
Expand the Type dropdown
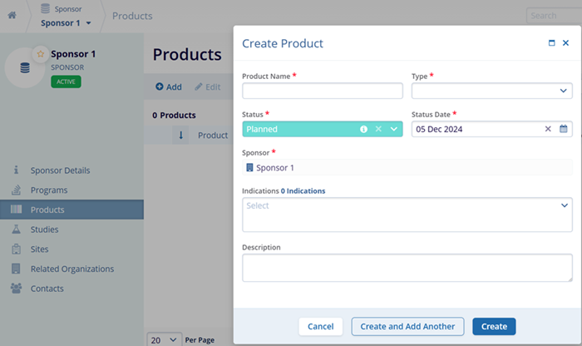tap(563, 91)
